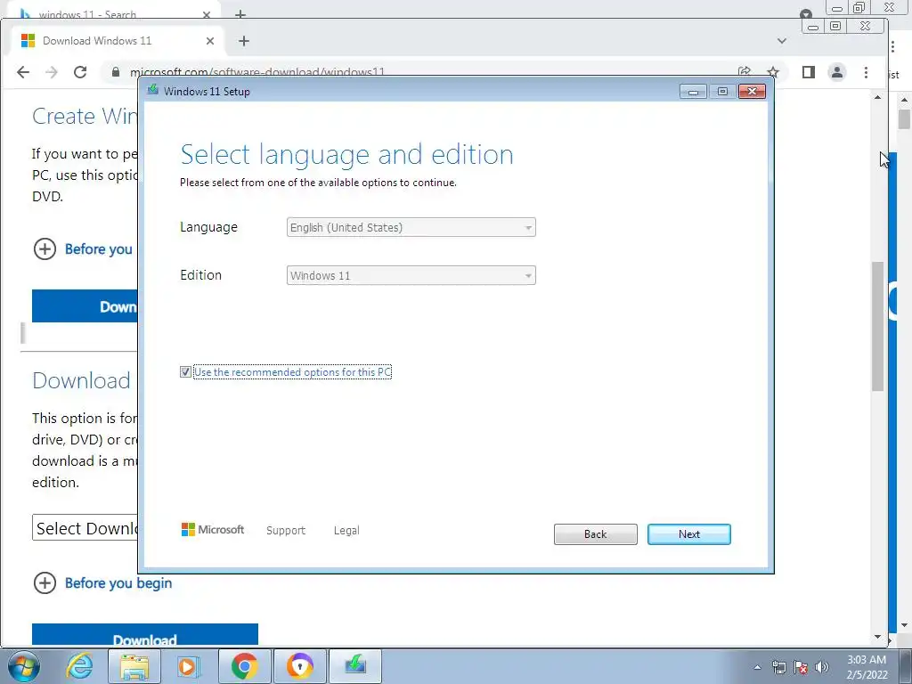Click the Windows 11 Setup taskbar icon
The height and width of the screenshot is (684, 912).
click(x=355, y=666)
